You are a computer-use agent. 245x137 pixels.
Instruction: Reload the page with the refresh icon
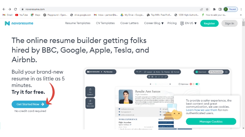point(16,9)
